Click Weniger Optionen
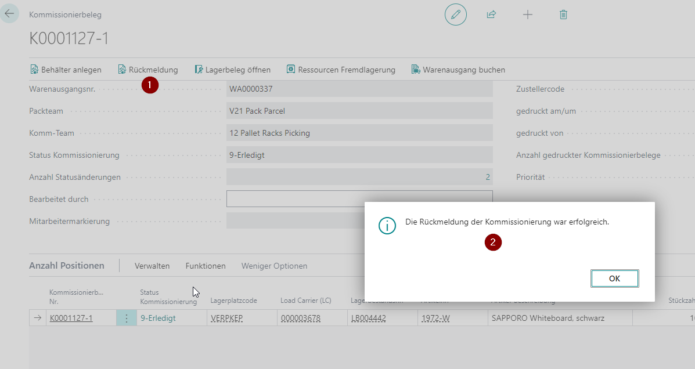 click(274, 266)
